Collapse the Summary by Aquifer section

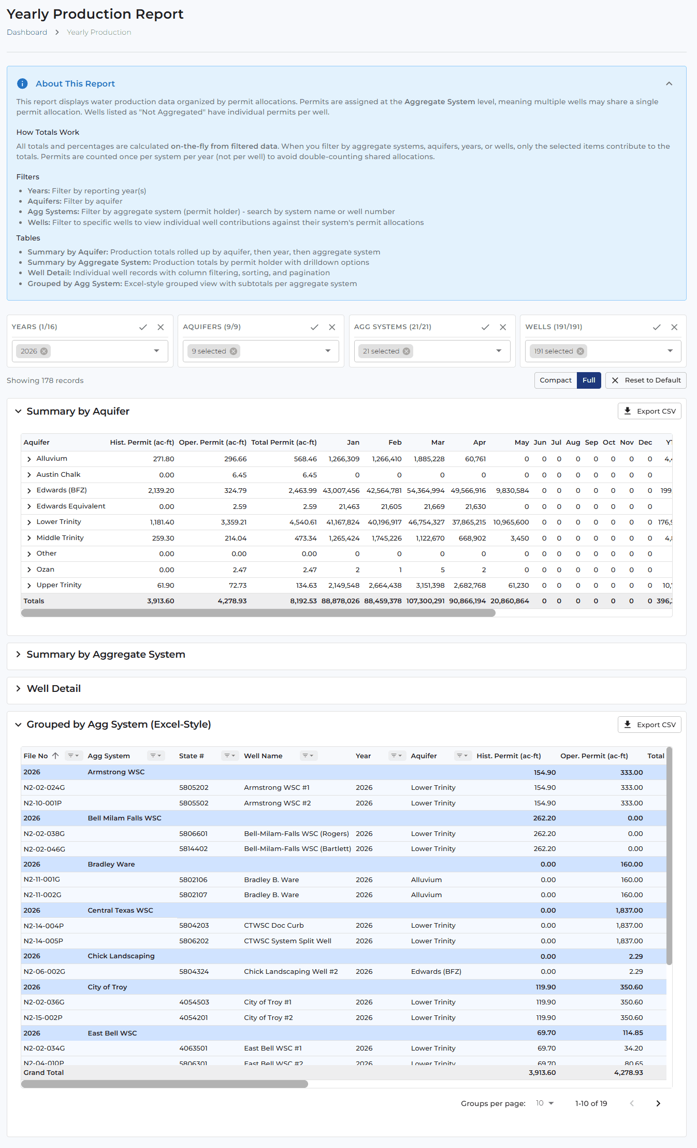click(18, 411)
